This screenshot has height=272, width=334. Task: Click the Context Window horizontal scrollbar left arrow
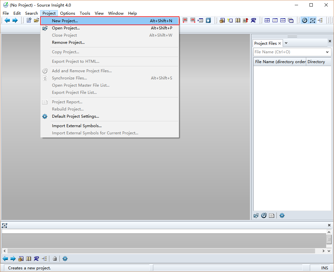[5, 251]
